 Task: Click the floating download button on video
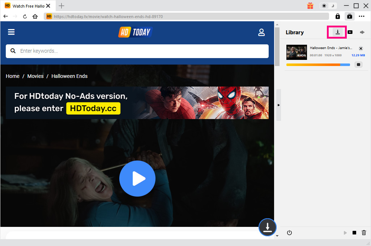[267, 227]
